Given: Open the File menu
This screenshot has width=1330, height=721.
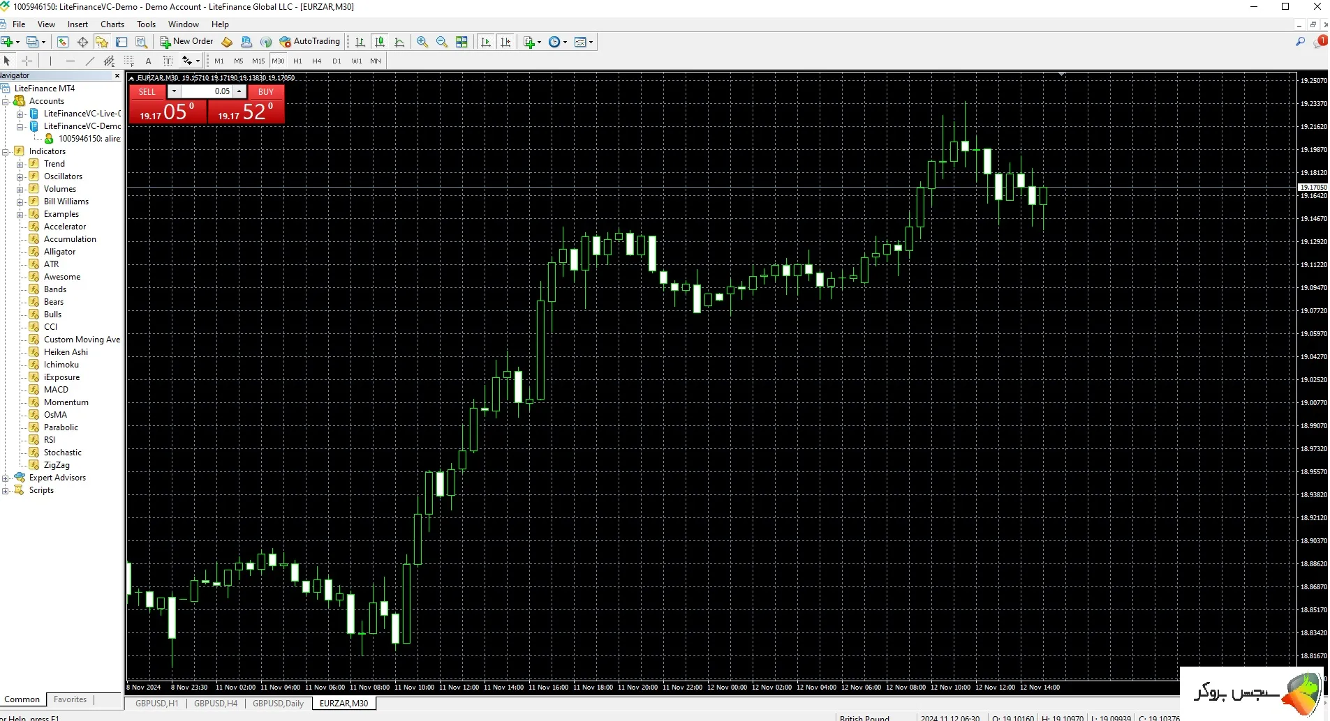Looking at the screenshot, I should [19, 24].
